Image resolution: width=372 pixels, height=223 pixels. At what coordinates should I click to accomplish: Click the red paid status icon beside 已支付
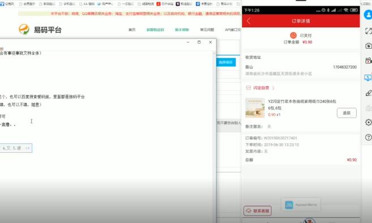(293, 35)
